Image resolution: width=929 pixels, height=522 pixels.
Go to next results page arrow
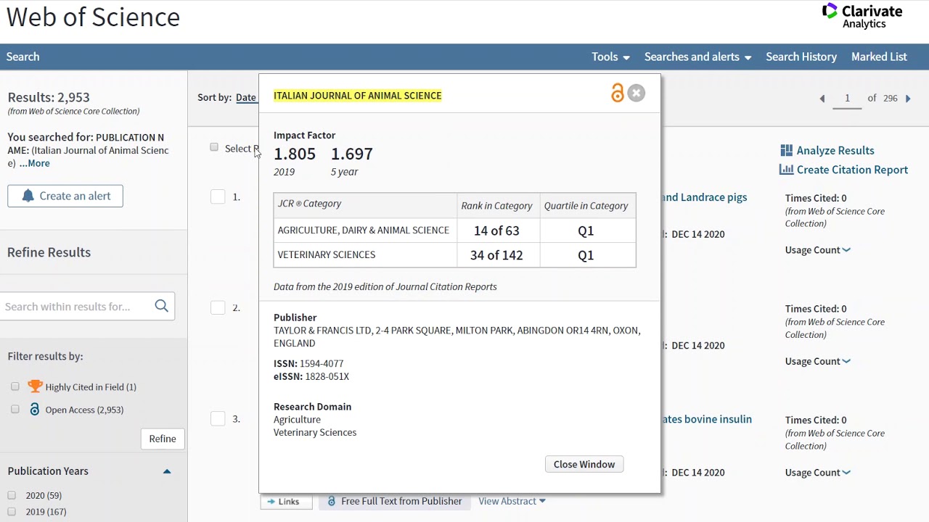click(908, 99)
